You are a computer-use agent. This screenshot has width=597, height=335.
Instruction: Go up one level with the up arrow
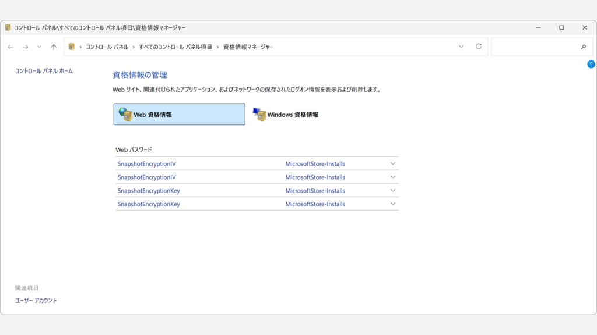click(53, 47)
